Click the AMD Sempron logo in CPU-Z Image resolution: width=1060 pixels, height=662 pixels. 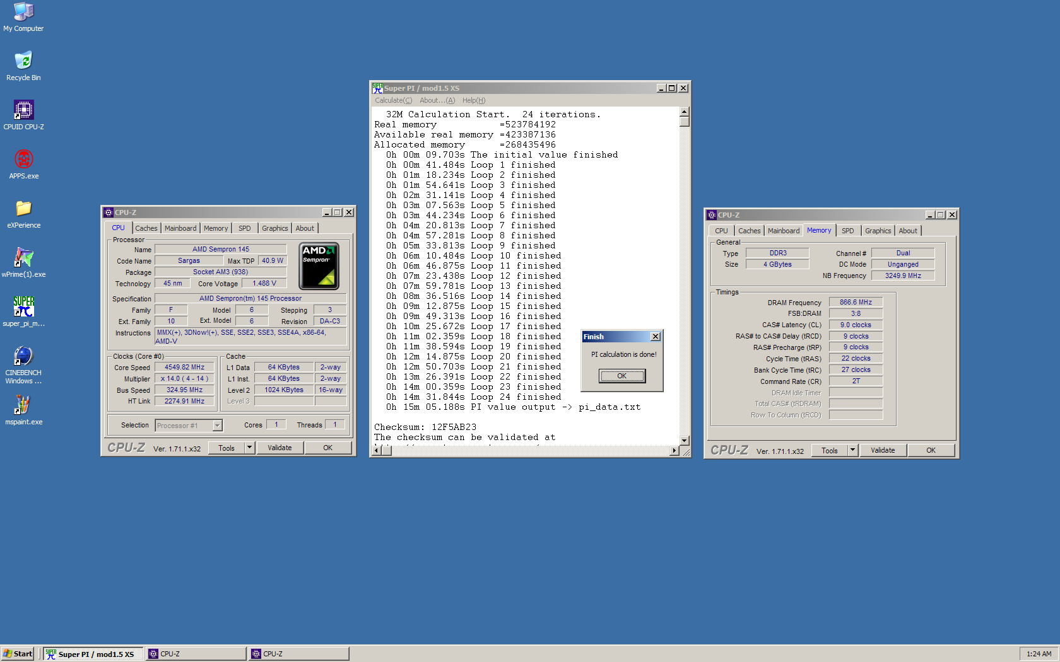[319, 265]
